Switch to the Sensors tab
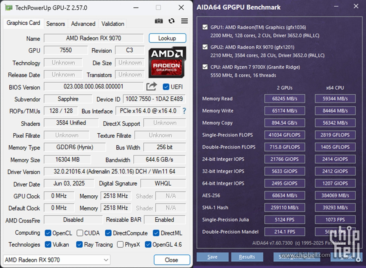 (56, 24)
